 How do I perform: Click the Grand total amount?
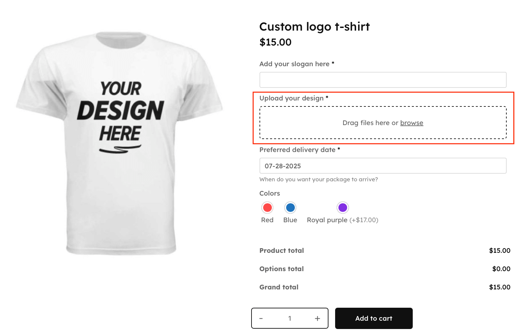tap(499, 287)
